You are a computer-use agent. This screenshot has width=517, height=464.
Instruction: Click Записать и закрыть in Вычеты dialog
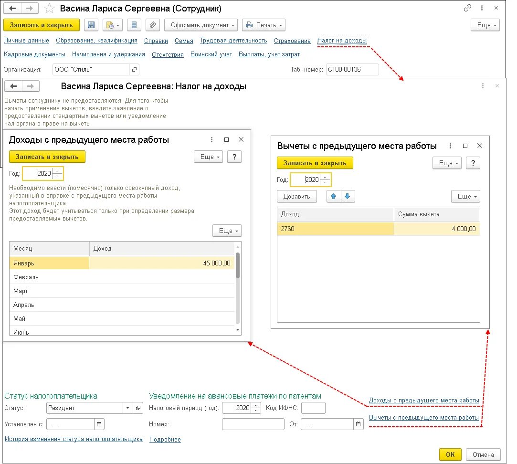[315, 163]
